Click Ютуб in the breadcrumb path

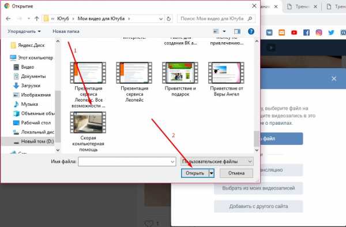(x=63, y=19)
